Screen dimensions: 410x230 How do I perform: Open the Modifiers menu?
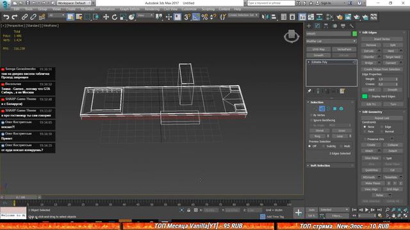tap(88, 9)
